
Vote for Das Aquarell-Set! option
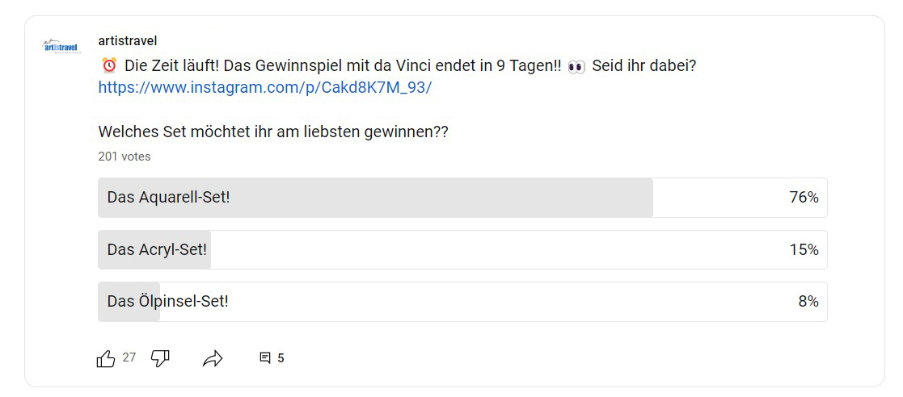point(168,198)
